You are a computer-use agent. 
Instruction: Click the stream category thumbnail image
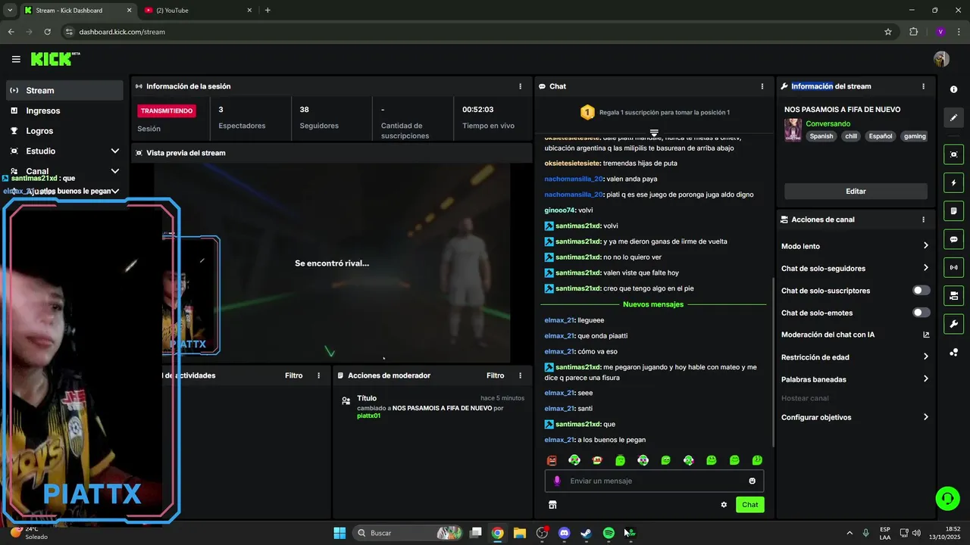(x=793, y=129)
